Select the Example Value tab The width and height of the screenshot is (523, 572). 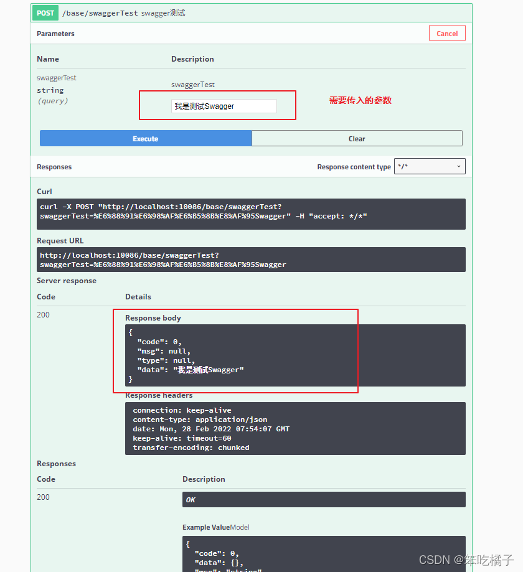coord(206,527)
